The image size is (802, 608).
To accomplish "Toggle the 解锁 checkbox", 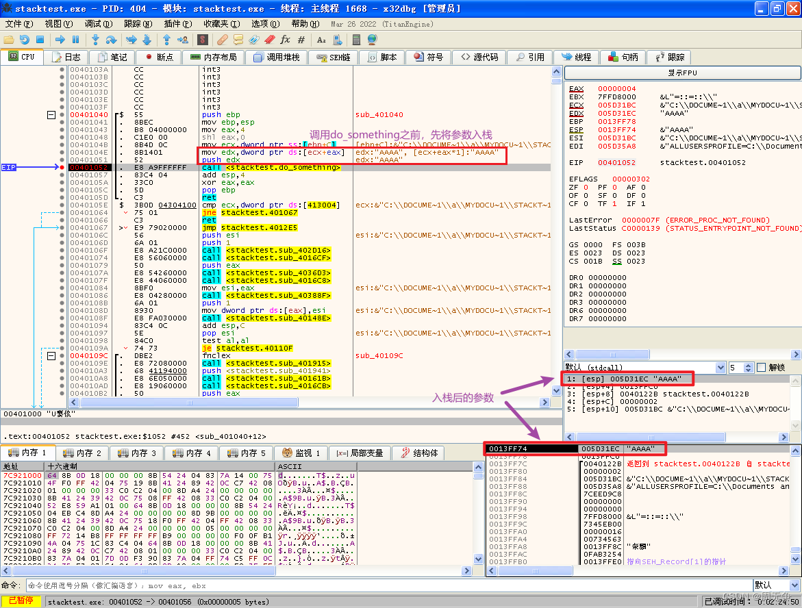I will click(x=761, y=367).
